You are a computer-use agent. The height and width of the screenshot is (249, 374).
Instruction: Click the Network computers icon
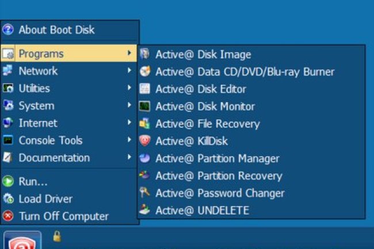pos(8,71)
